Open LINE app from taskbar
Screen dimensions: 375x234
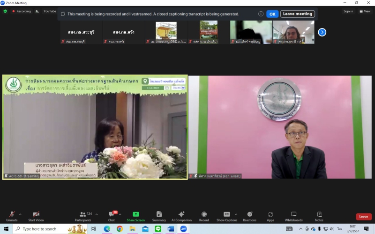[158, 229]
